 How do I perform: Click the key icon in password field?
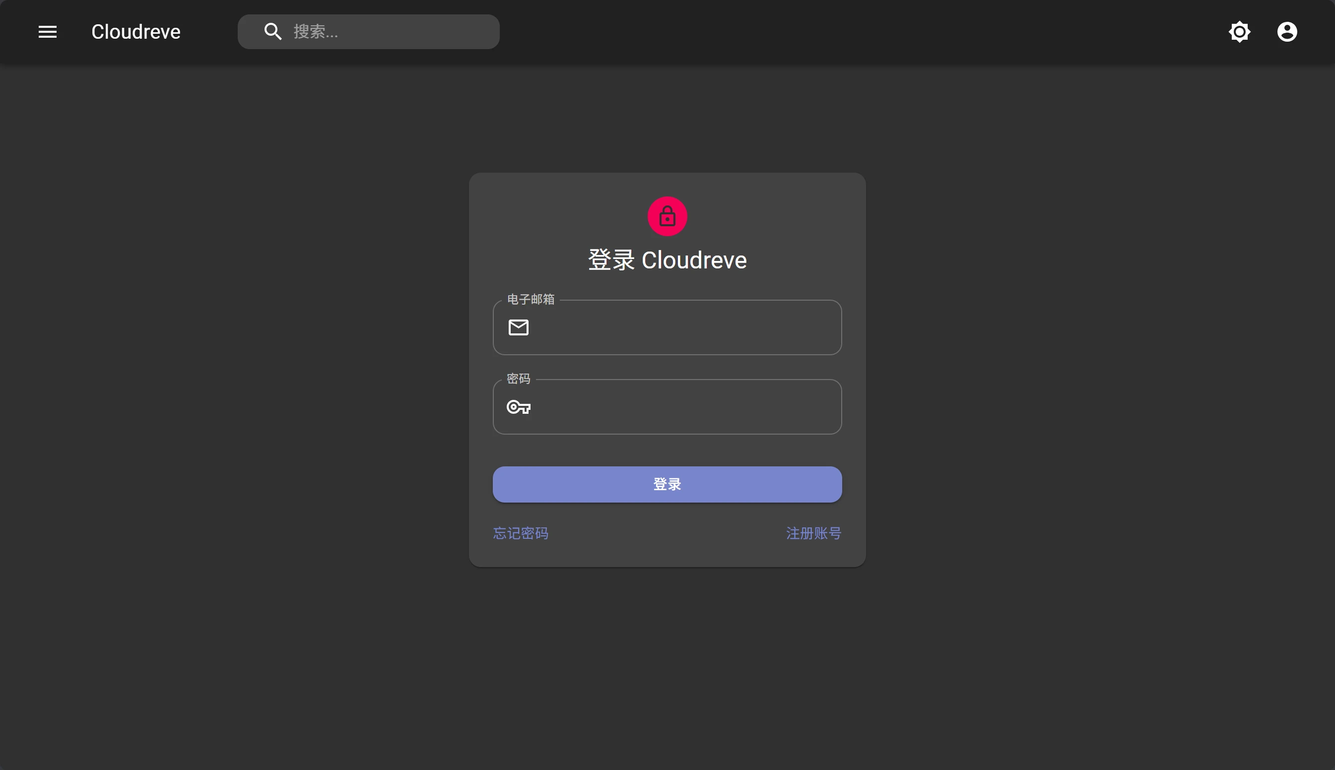click(518, 407)
